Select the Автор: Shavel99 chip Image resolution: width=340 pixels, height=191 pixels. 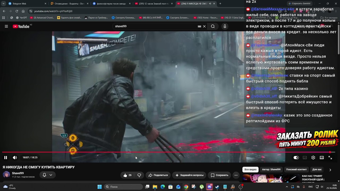point(271,170)
